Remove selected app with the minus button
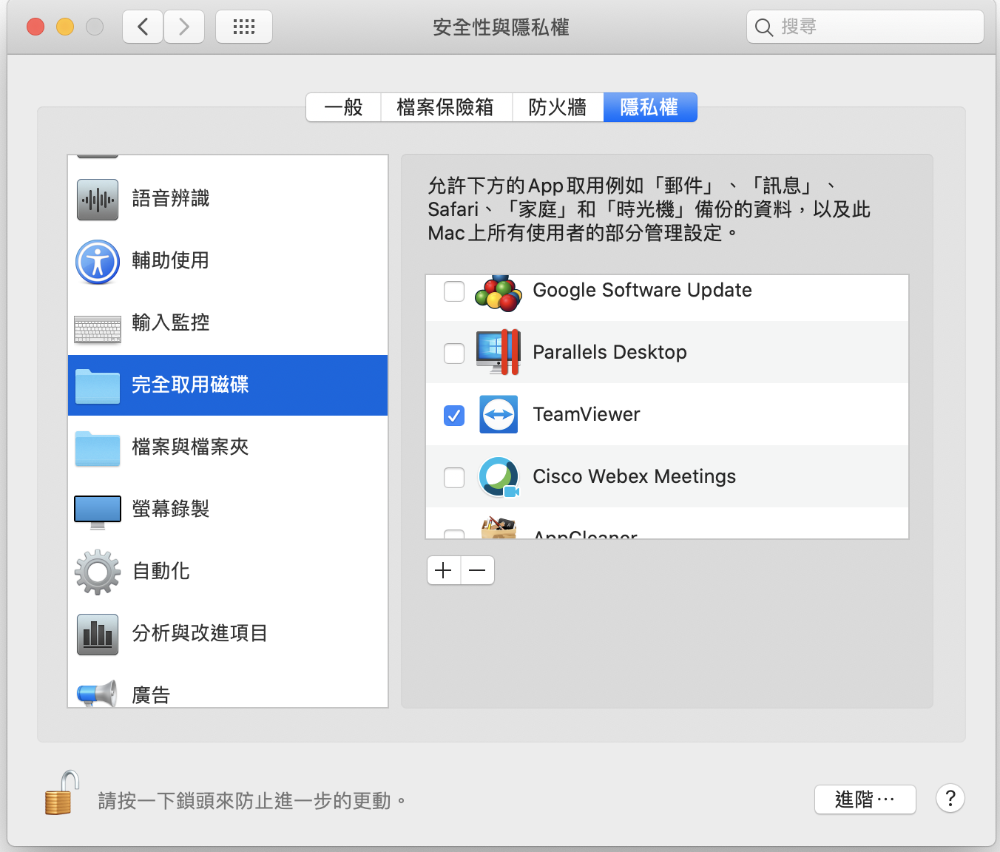The width and height of the screenshot is (1000, 852). (478, 570)
